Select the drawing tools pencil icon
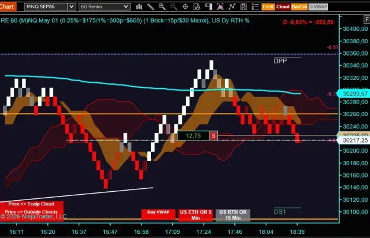 [x=150, y=7]
